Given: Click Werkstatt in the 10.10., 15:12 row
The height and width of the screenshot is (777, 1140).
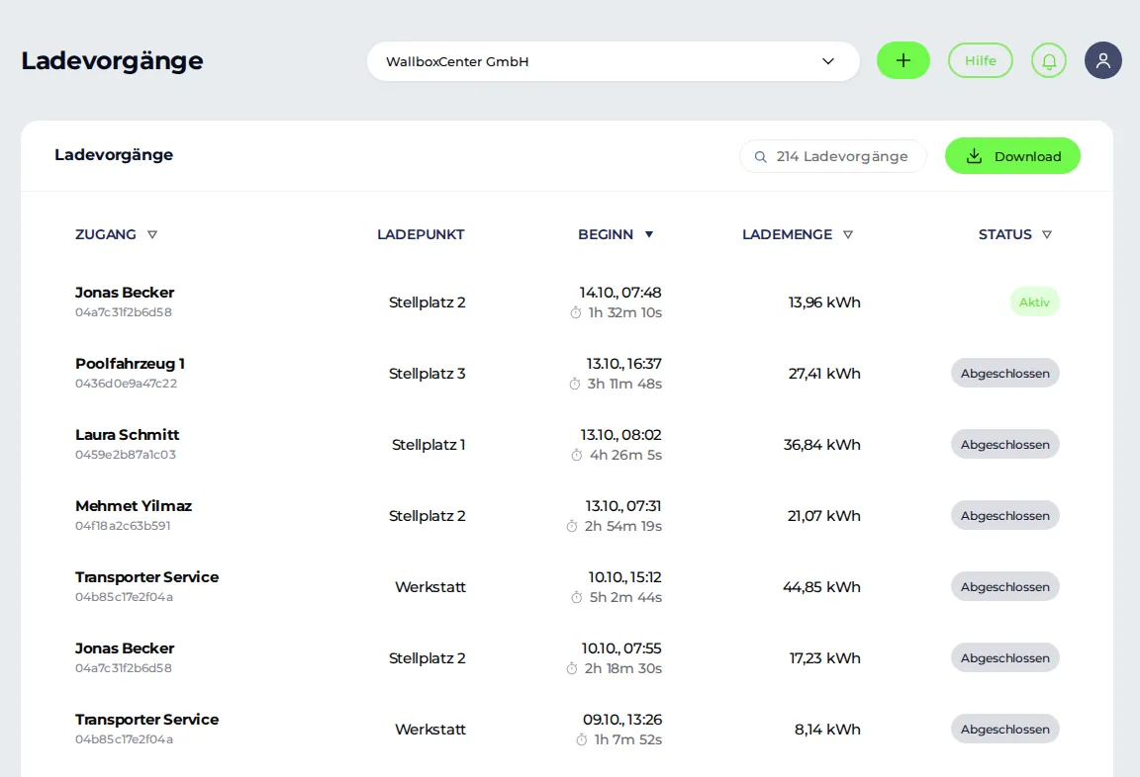Looking at the screenshot, I should click(429, 587).
